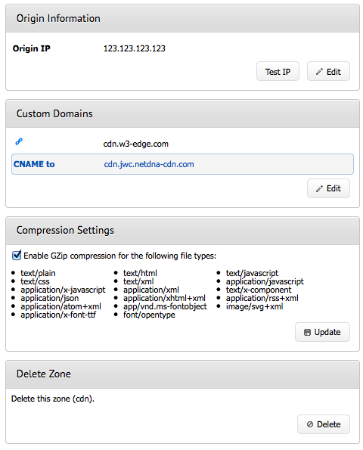Click the Origin Information section header
Image resolution: width=363 pixels, height=450 pixels.
[x=182, y=18]
